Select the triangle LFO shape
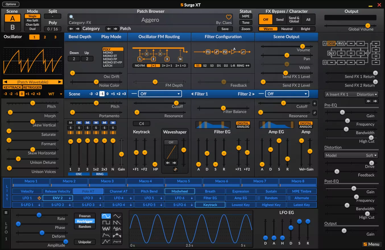 coord(117,216)
